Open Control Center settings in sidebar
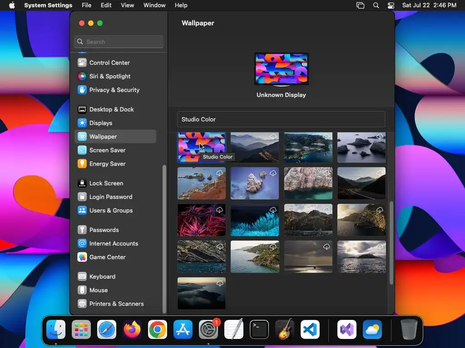Image resolution: width=465 pixels, height=348 pixels. click(115, 63)
